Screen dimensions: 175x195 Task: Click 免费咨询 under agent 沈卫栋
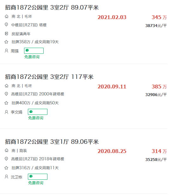click(36, 183)
